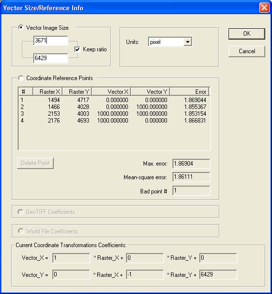Click the Mean-square error field
This screenshot has width=272, height=294.
191,177
